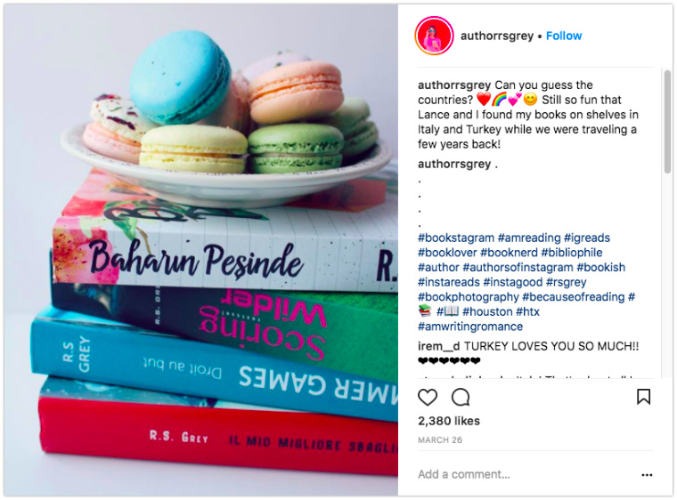Image resolution: width=677 pixels, height=500 pixels.
Task: Click the Add a comment field
Action: click(x=526, y=474)
